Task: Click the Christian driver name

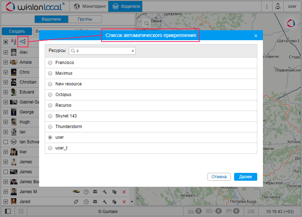Action: [28, 82]
